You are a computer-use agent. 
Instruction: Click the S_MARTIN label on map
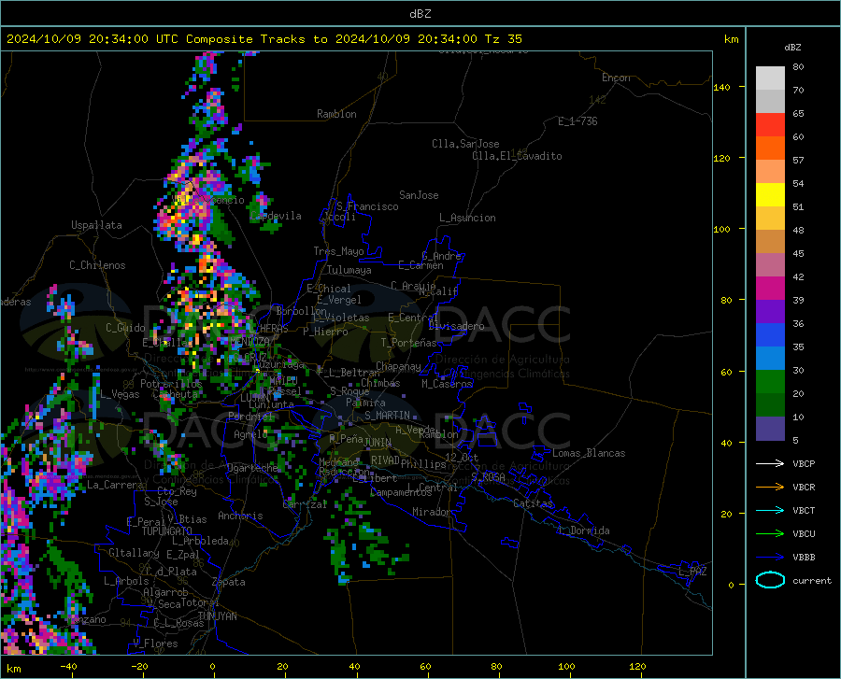(x=387, y=416)
